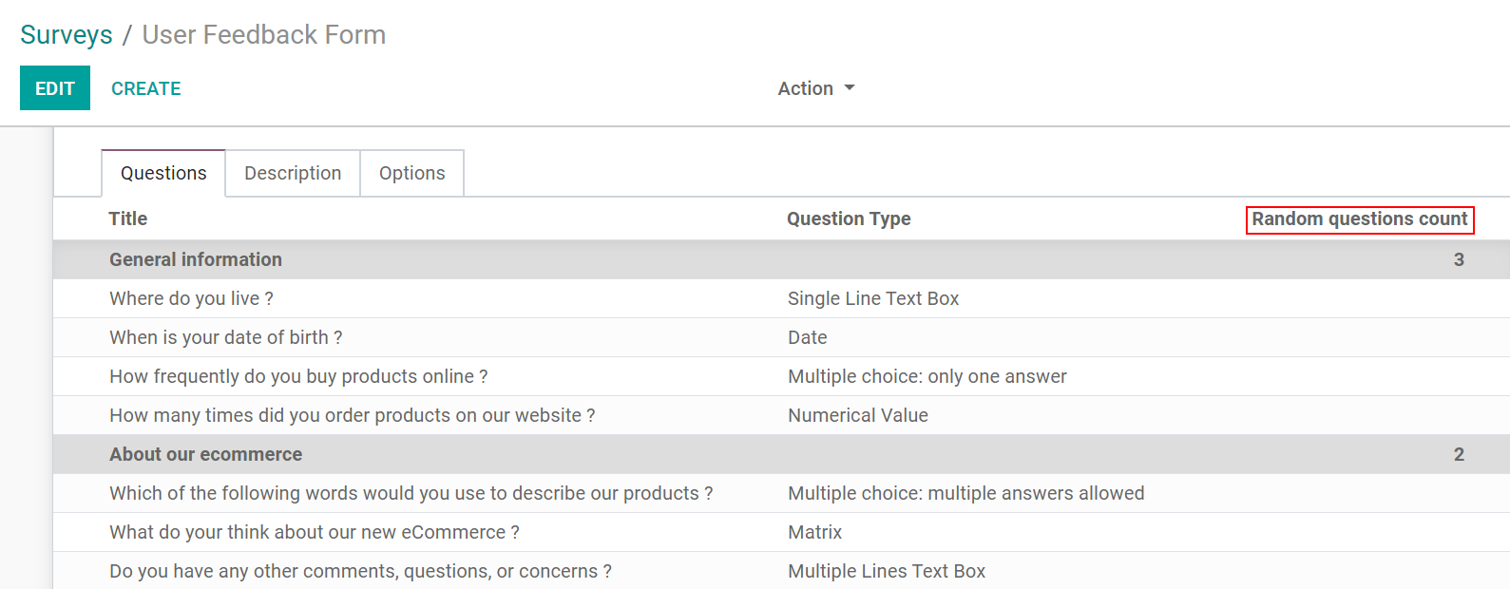Select the General information section row
Viewport: 1510px width, 589px height.
pos(781,259)
